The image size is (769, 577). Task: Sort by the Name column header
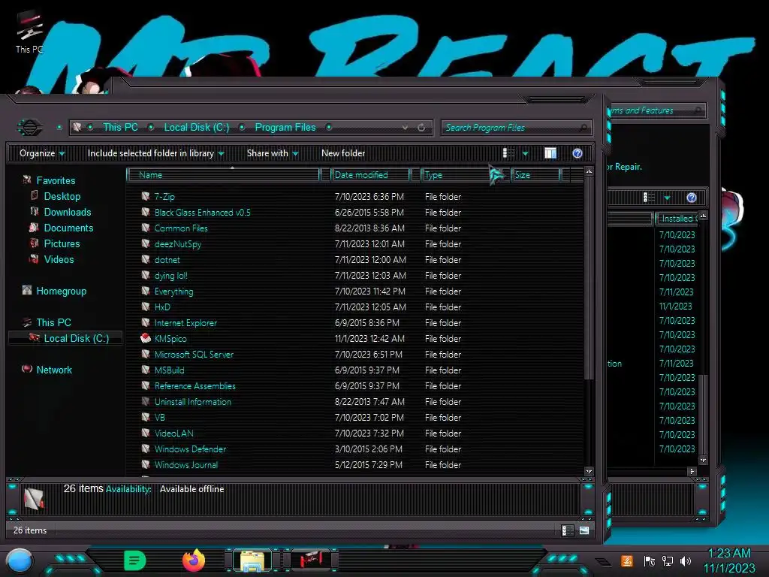(x=223, y=174)
